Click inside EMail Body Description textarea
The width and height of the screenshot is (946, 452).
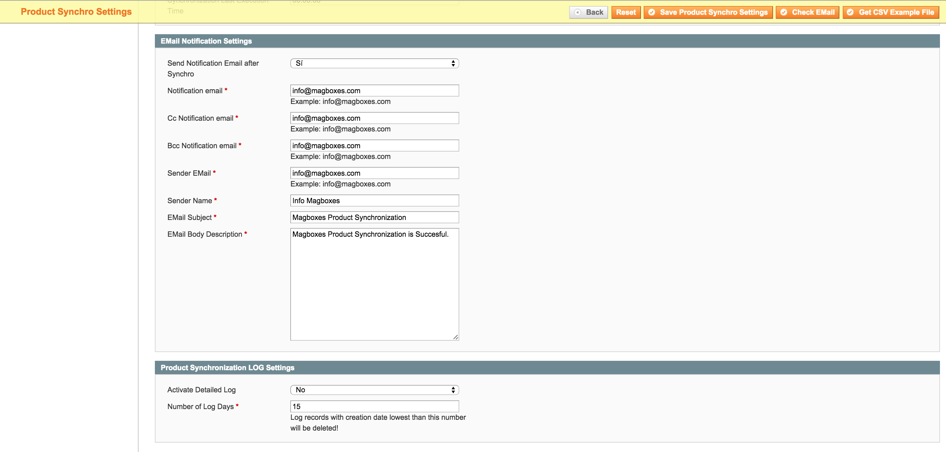coord(374,284)
